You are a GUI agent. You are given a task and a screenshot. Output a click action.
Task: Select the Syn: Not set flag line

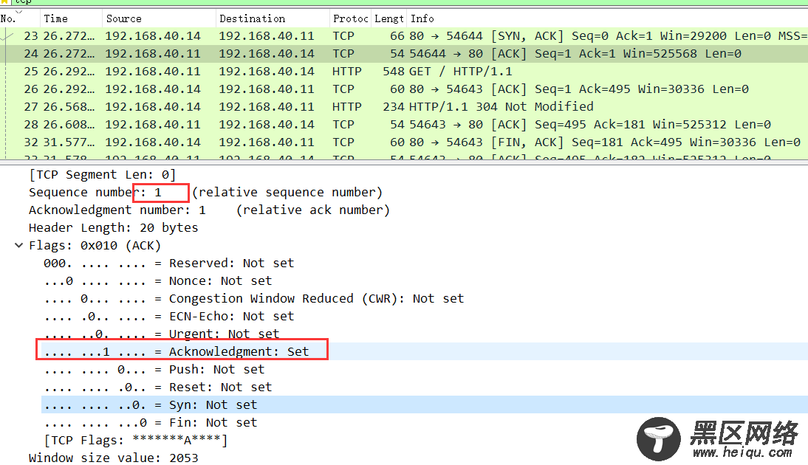point(150,404)
